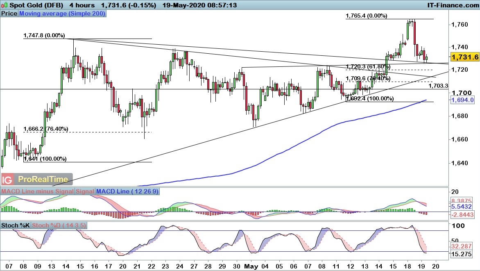Image resolution: width=480 pixels, height=271 pixels.
Task: Select the 1,765.4 (0.00%) Fibonacci label
Action: point(367,16)
